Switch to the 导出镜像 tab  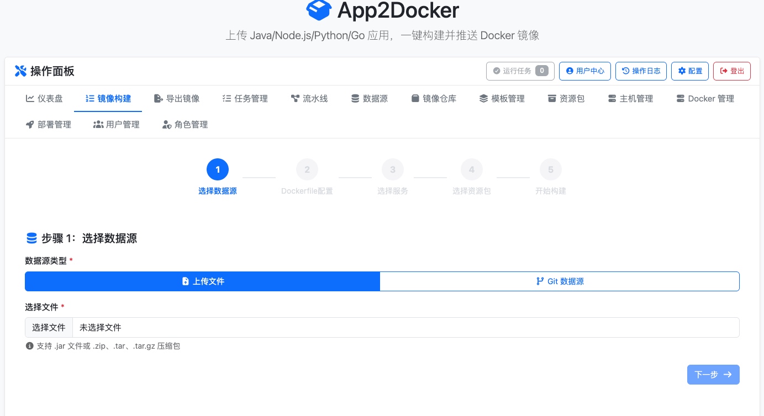click(x=177, y=99)
